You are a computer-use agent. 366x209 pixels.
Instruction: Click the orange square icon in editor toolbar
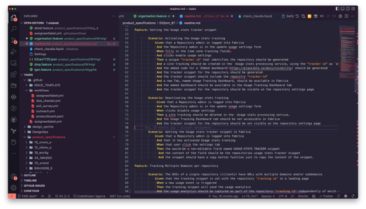(x=309, y=16)
